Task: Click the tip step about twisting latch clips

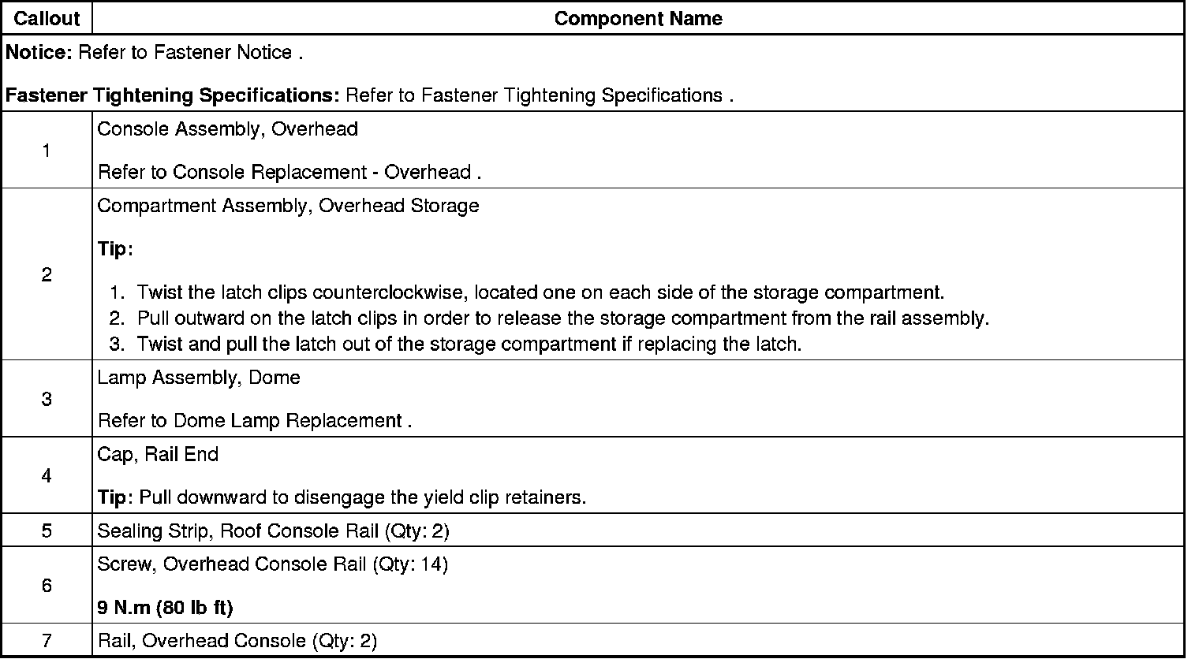Action: 540,292
